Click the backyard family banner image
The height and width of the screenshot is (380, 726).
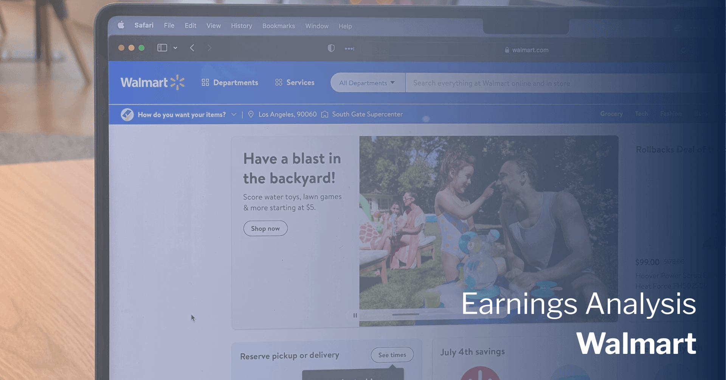[x=489, y=231]
